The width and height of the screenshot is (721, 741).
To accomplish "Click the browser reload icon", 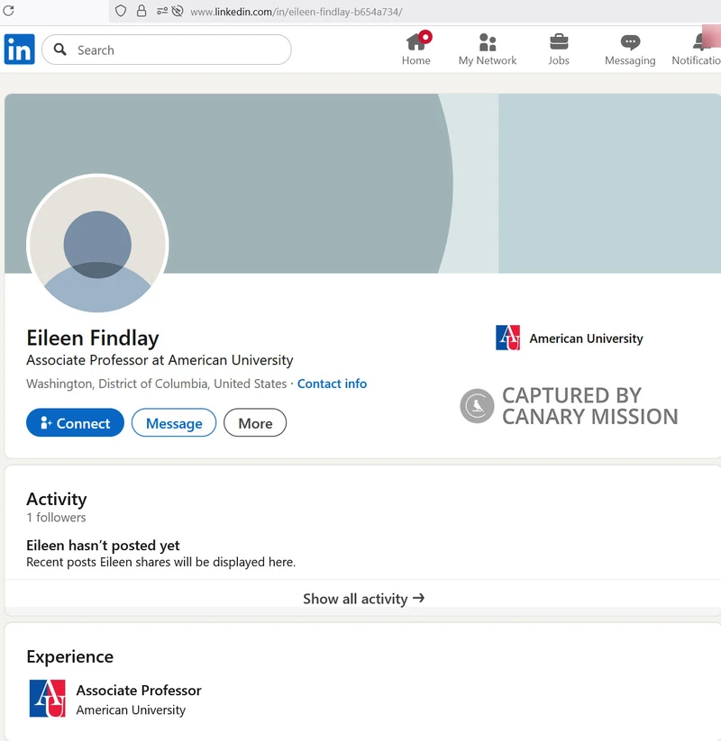I will (8, 11).
